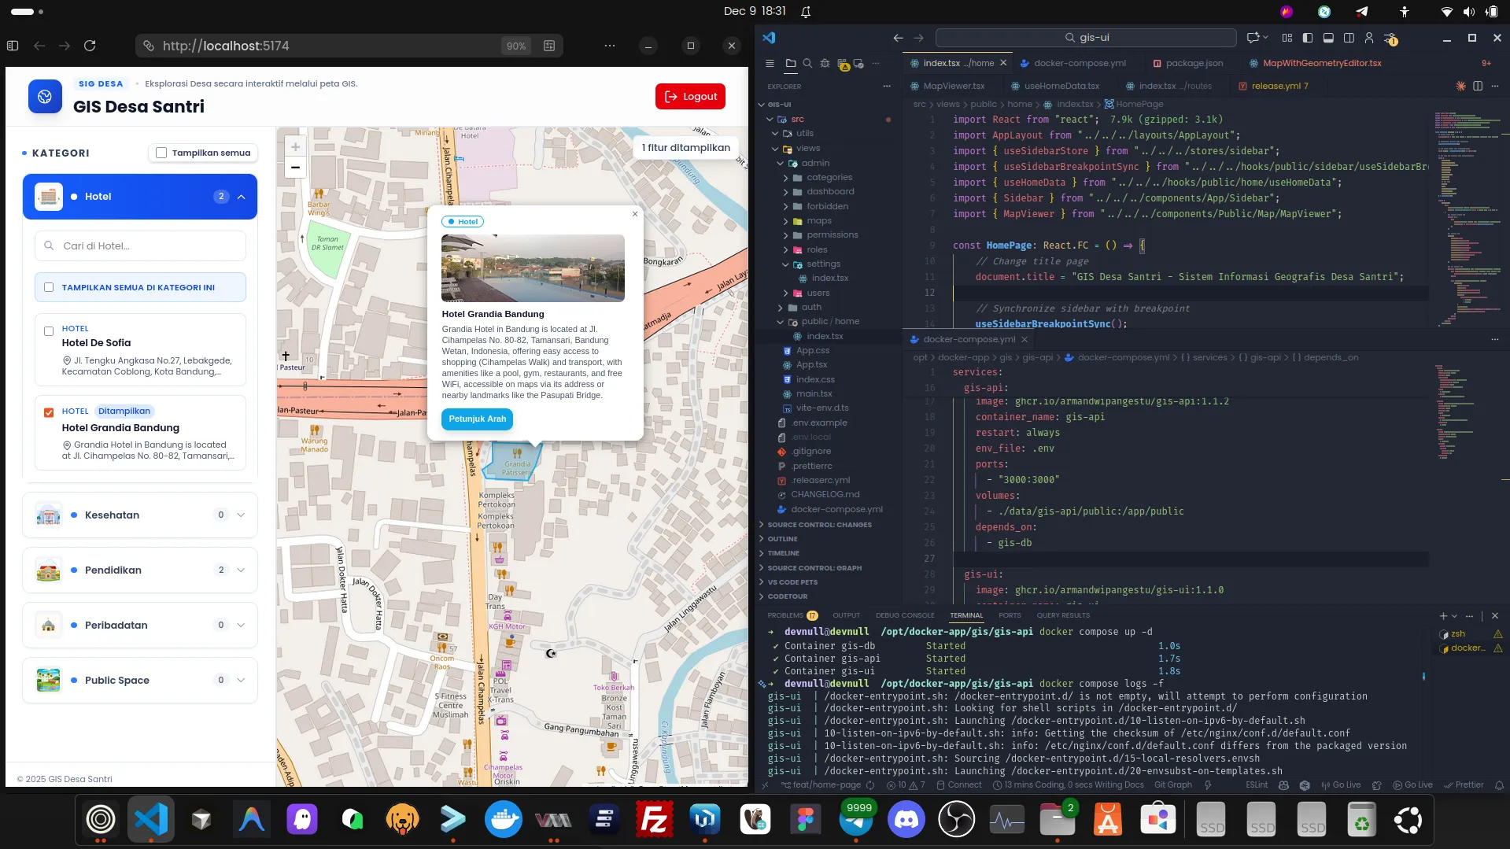Click the gis-ui command center search
1510x849 pixels.
(x=1086, y=38)
